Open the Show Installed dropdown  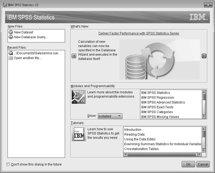click(x=110, y=116)
